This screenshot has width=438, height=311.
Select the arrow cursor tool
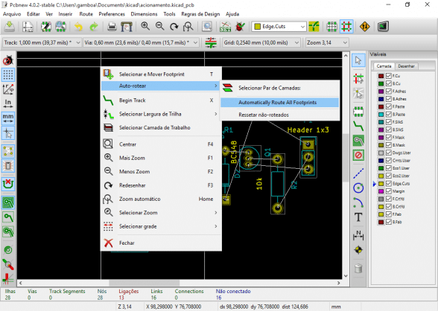[358, 60]
